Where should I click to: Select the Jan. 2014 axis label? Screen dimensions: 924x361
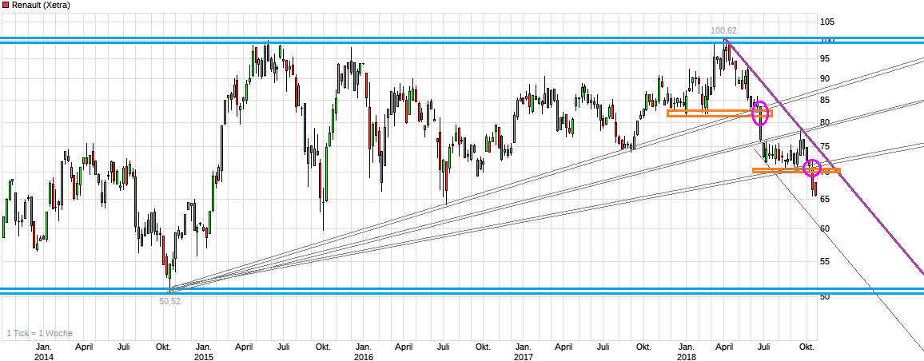pyautogui.click(x=44, y=351)
